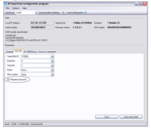
Task: Open the Parity dropdown list
Action: [x=52, y=70]
